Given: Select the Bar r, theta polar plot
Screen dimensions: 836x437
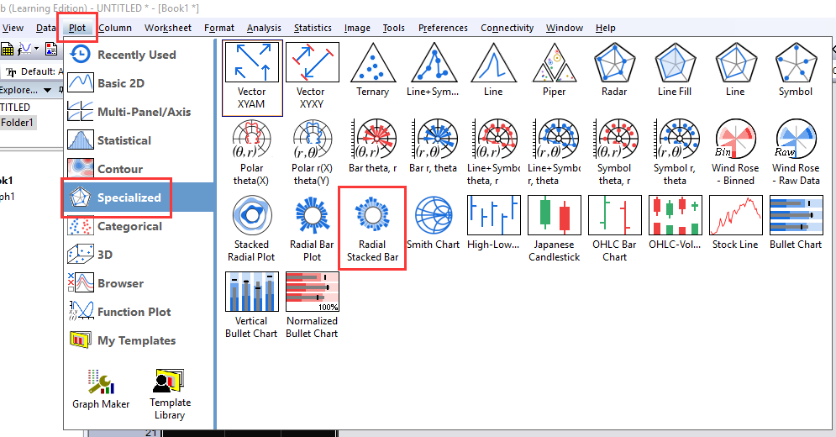Looking at the screenshot, I should [x=433, y=147].
